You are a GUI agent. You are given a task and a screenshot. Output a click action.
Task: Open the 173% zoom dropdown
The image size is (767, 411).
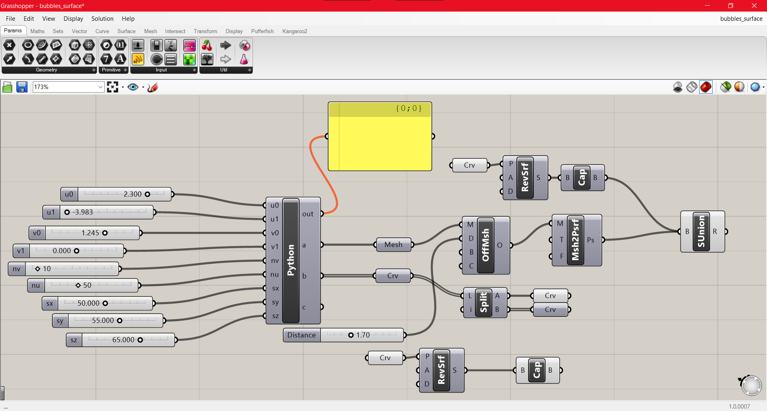[x=100, y=87]
